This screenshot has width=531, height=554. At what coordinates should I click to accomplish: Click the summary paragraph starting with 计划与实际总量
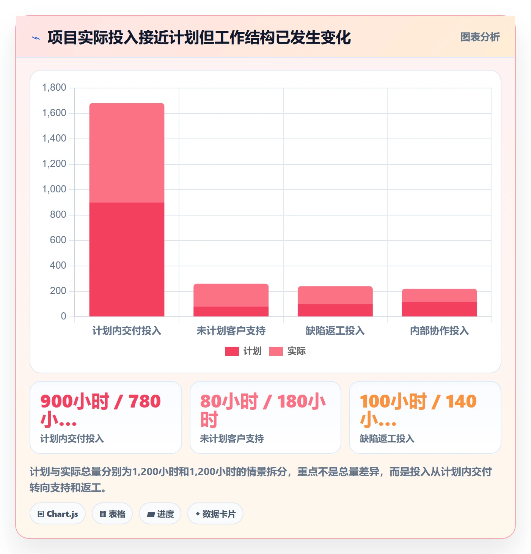pyautogui.click(x=261, y=480)
